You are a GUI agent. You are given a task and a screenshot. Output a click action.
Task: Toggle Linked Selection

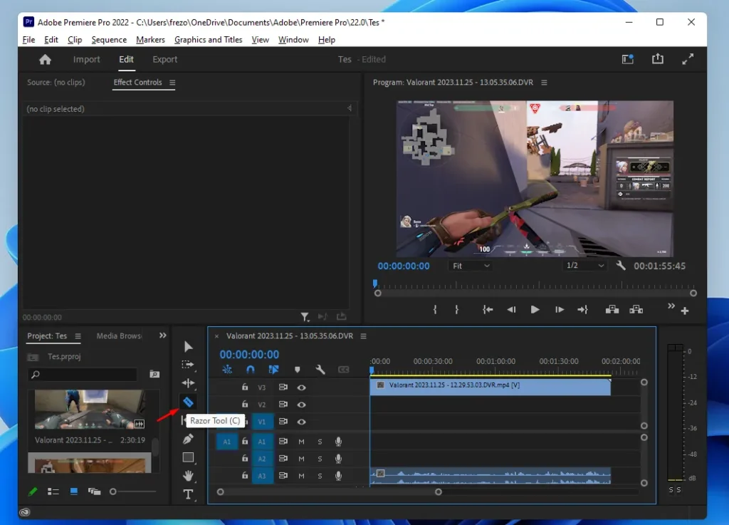click(x=273, y=370)
